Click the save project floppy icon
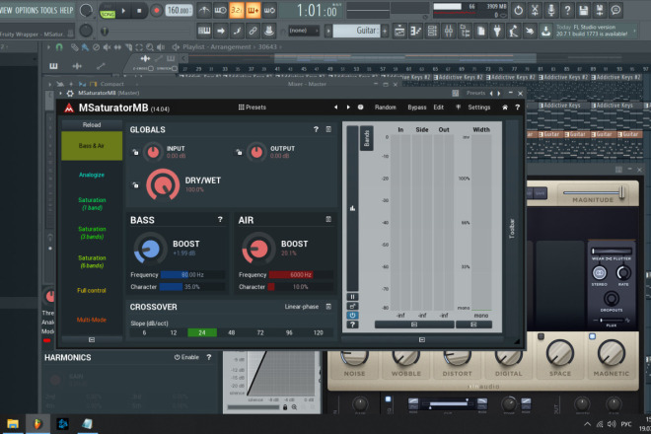Viewport: 651px width, 434px height. 583,11
